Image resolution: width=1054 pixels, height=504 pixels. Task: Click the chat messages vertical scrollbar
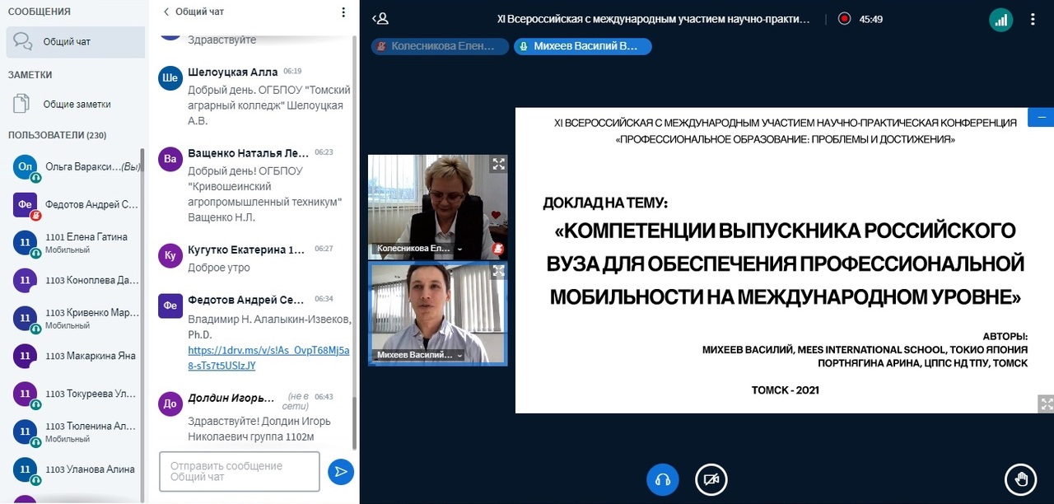pyautogui.click(x=355, y=247)
